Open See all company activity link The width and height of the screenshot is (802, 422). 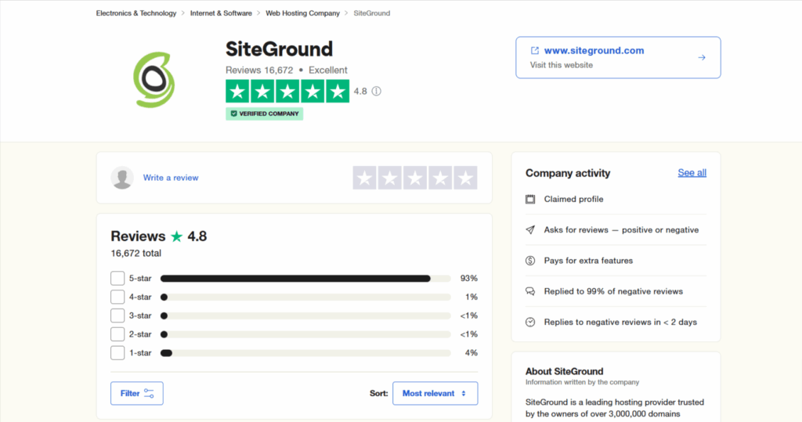tap(692, 173)
